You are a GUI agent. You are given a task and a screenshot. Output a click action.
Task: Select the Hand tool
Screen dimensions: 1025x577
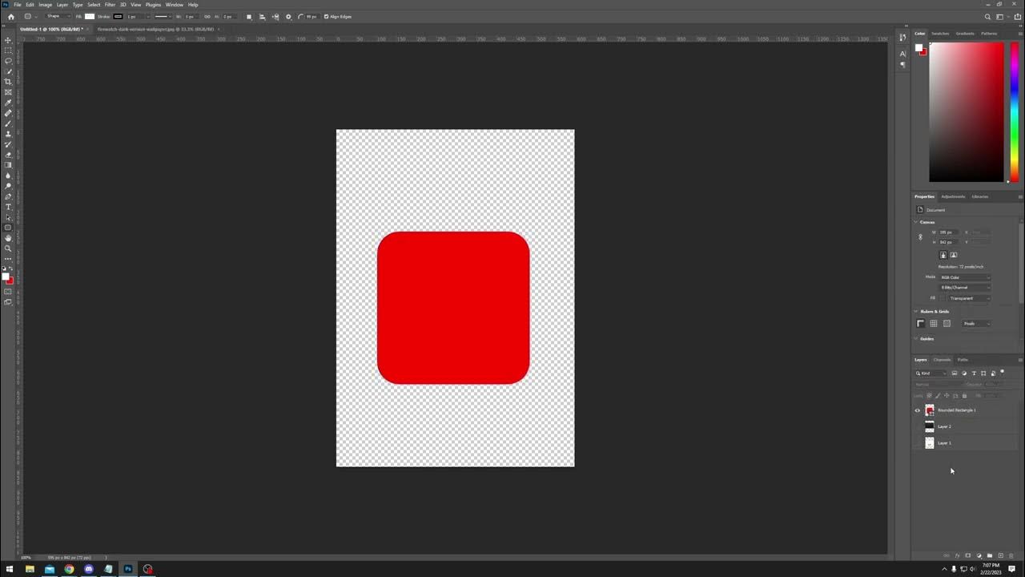pos(8,238)
